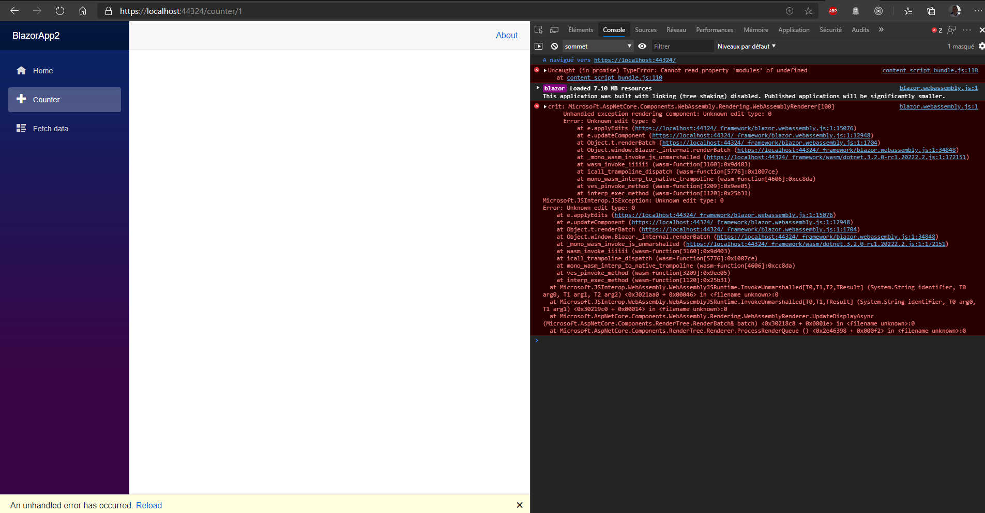Open the Sécurité tab
Screen dimensions: 985x513
click(830, 30)
